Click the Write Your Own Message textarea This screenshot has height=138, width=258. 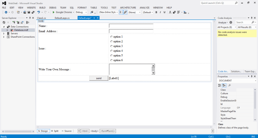click(x=132, y=69)
